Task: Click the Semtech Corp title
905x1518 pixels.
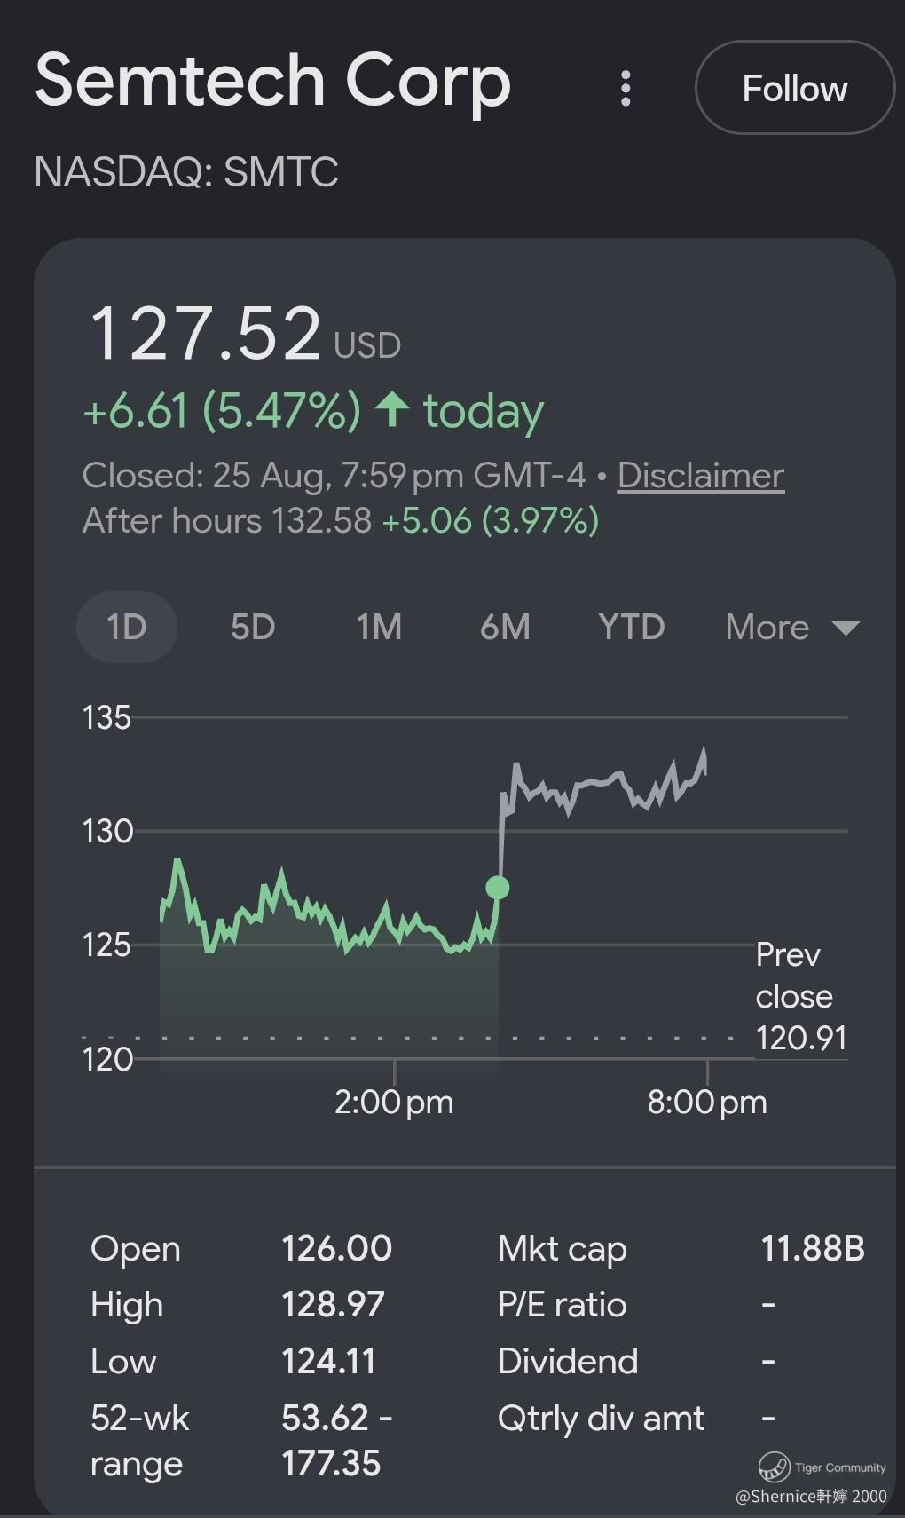Action: tap(273, 80)
